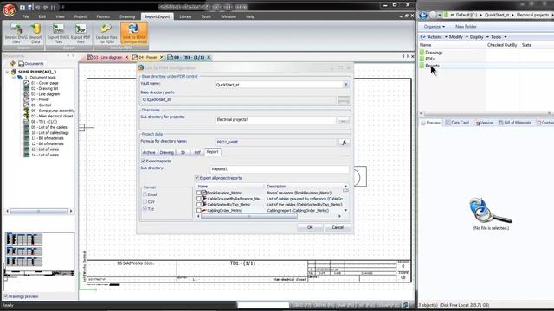This screenshot has width=554, height=311.
Task: Click the New Folder button in Explorer
Action: [x=466, y=27]
